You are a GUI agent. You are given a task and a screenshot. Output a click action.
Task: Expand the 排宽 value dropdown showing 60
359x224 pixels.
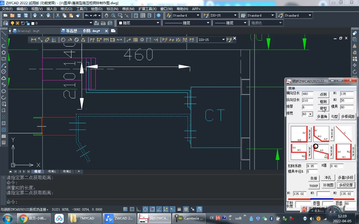click(310, 114)
